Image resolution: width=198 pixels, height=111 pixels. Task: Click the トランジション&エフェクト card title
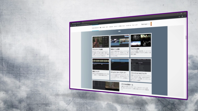[x=139, y=73]
